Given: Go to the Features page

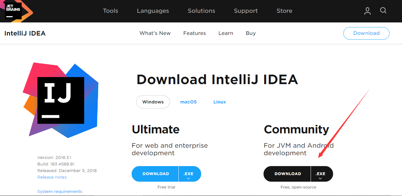Looking at the screenshot, I should [195, 33].
